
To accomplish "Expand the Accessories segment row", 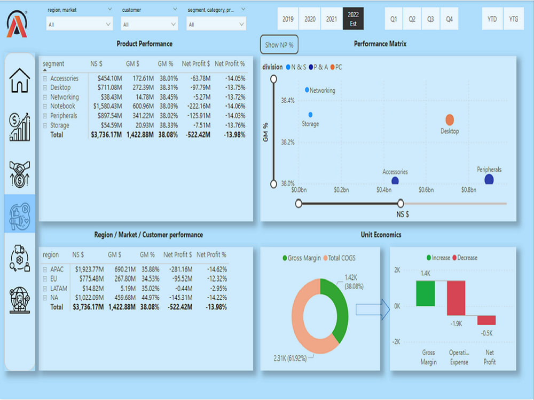I will coord(45,78).
